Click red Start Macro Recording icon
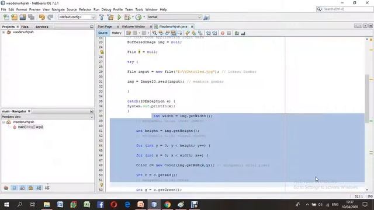 coord(223,33)
